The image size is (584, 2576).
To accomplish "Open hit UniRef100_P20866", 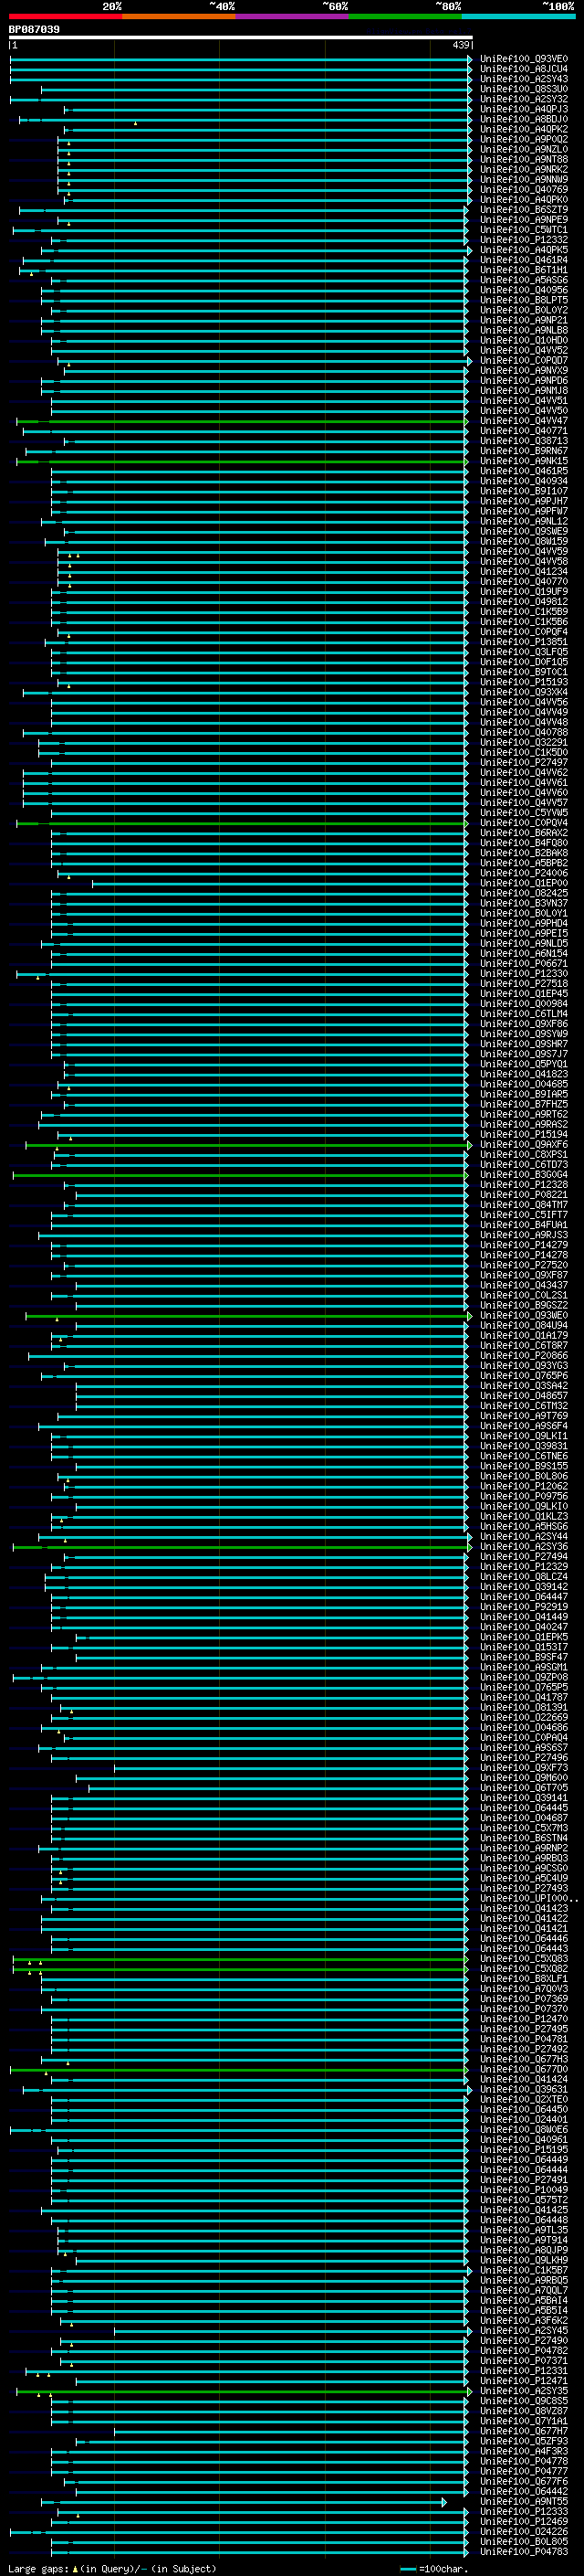I will click(524, 1355).
